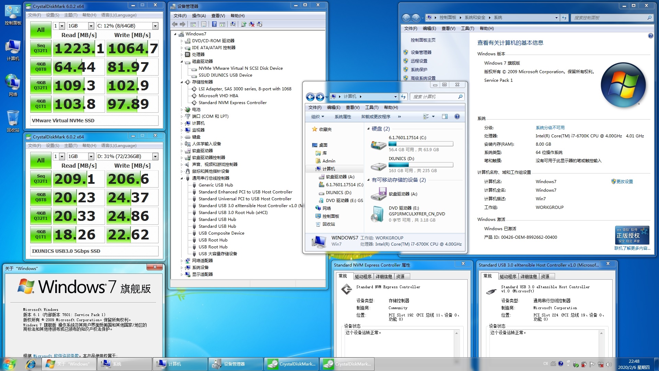
Task: Click volume speaker icon in system tray
Action: (x=609, y=364)
